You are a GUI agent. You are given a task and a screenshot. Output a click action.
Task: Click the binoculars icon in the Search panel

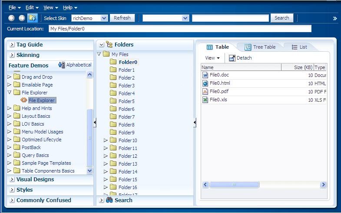coord(109,200)
